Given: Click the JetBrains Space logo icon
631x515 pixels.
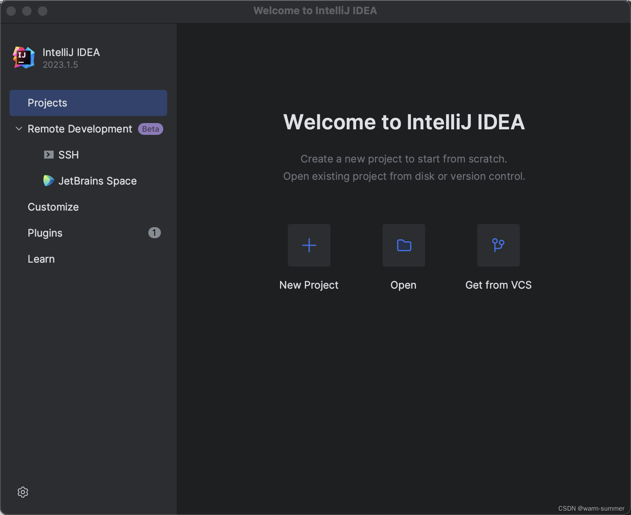Looking at the screenshot, I should click(49, 181).
